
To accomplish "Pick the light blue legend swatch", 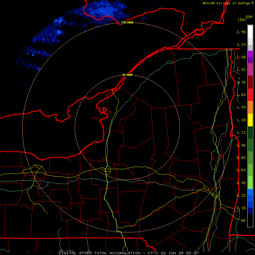I will pyautogui.click(x=250, y=192).
